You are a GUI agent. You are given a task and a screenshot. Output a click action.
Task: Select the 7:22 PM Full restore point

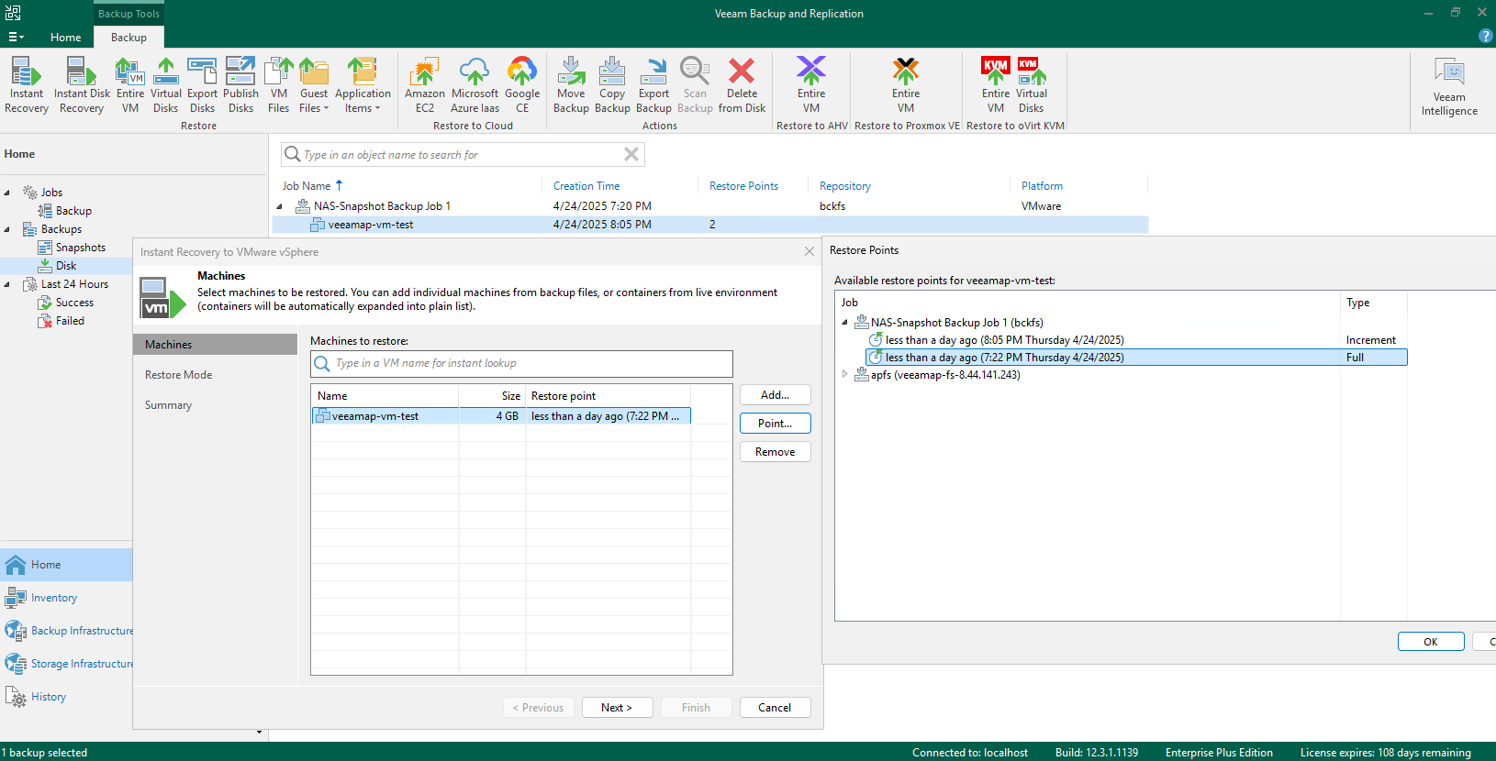coord(1136,358)
